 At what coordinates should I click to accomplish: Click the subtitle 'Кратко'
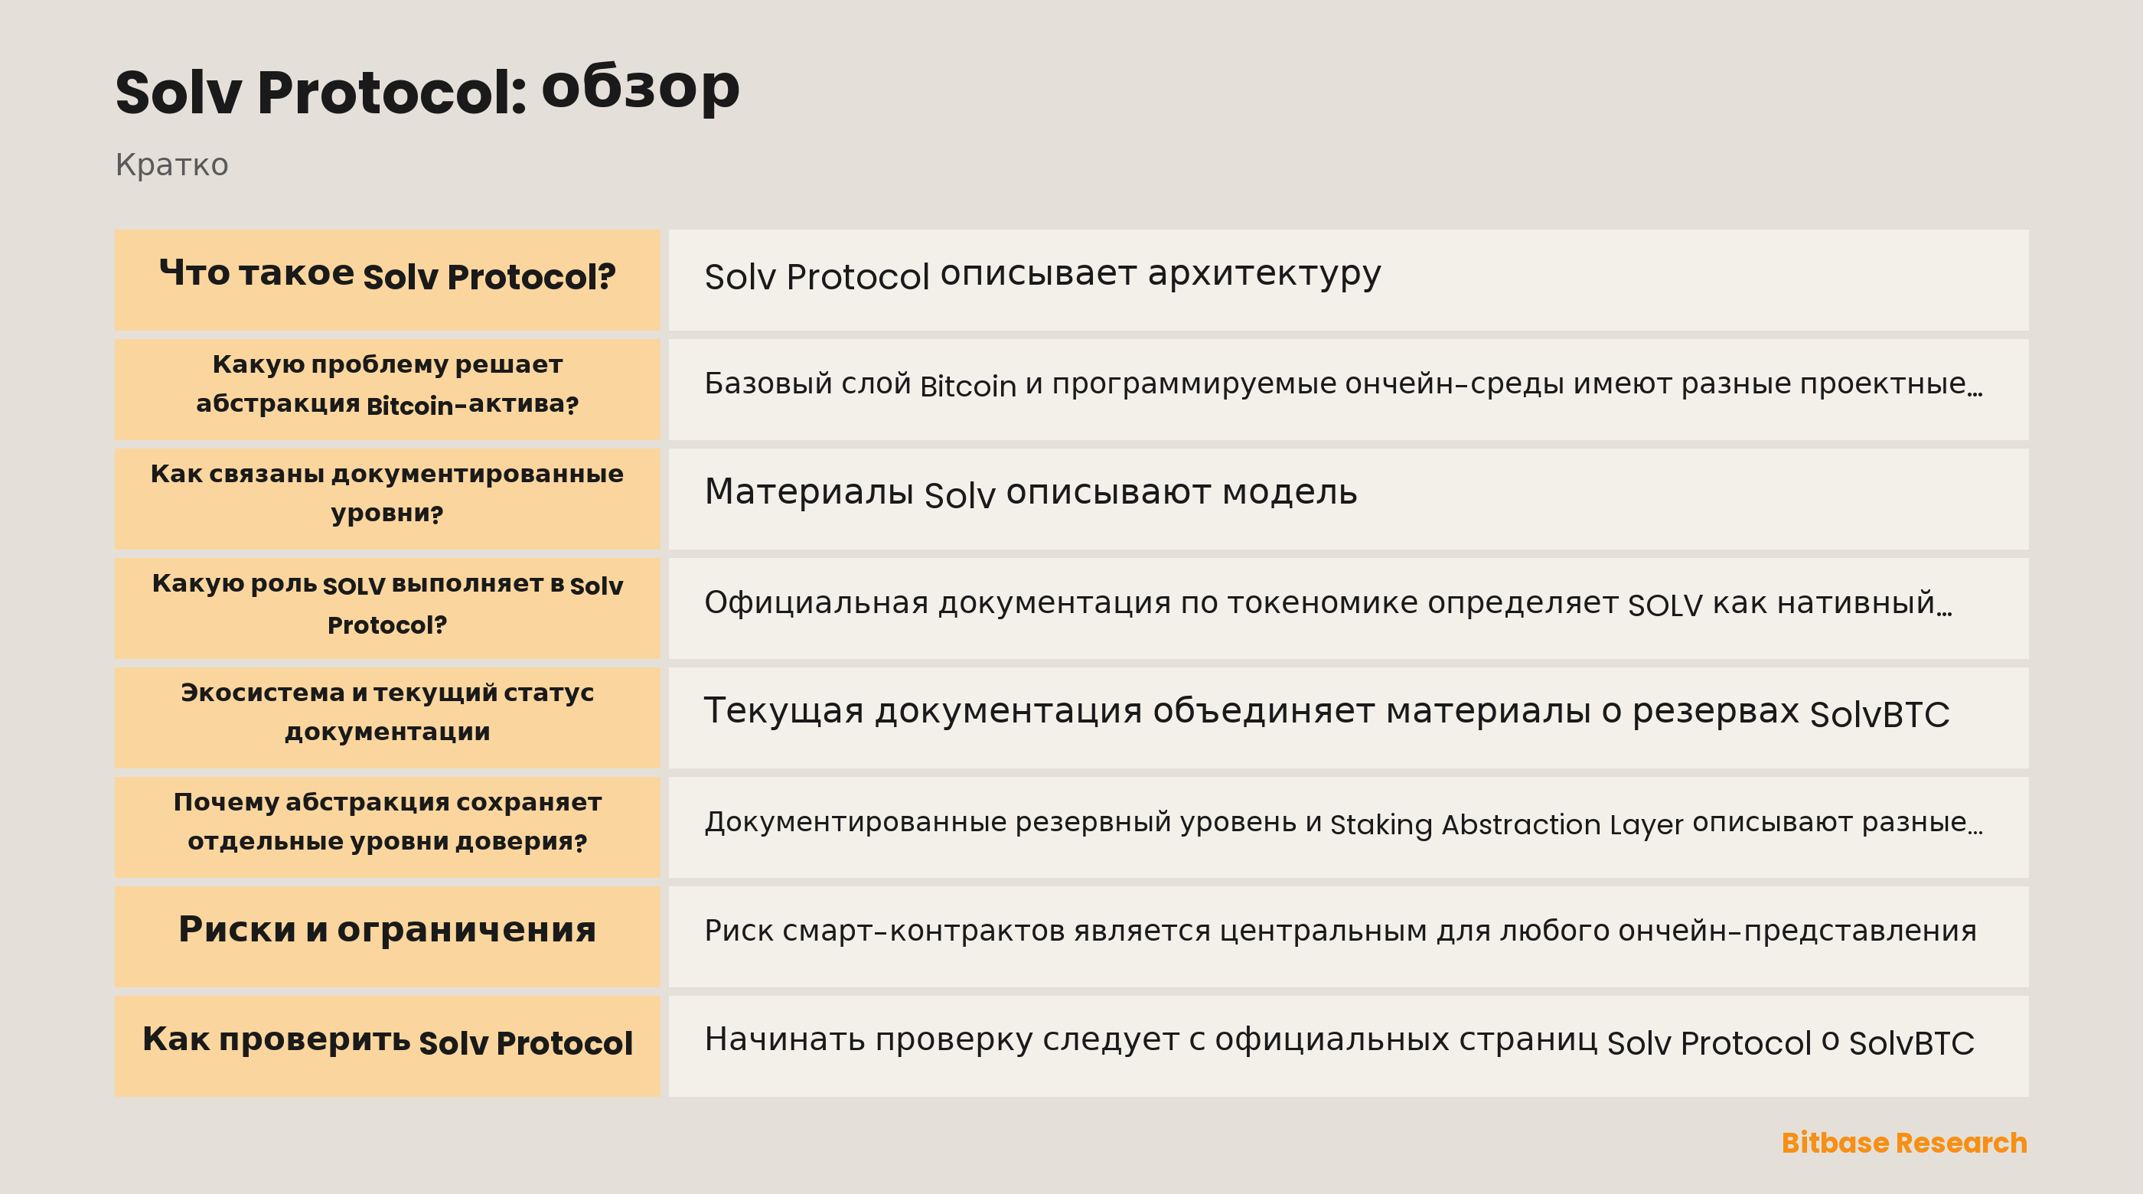pyautogui.click(x=171, y=165)
